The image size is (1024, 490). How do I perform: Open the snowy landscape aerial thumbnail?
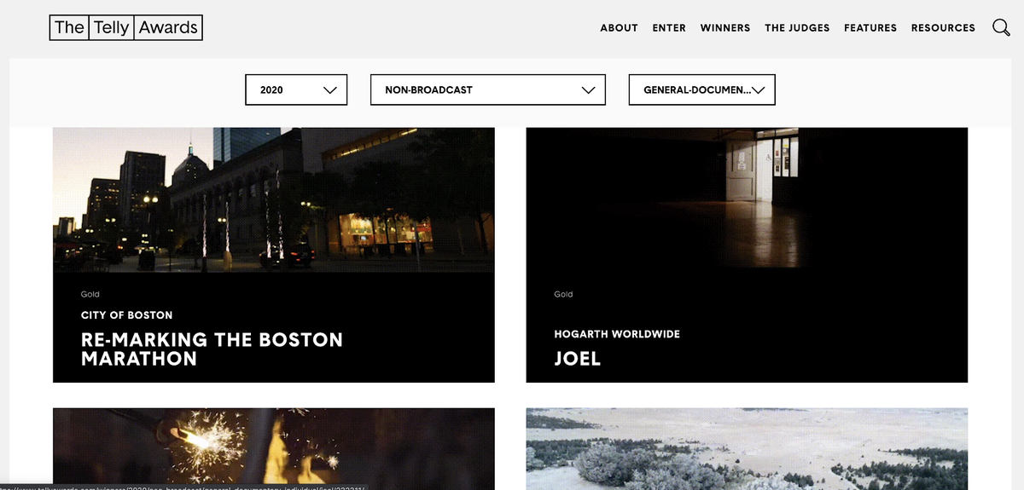tap(747, 448)
